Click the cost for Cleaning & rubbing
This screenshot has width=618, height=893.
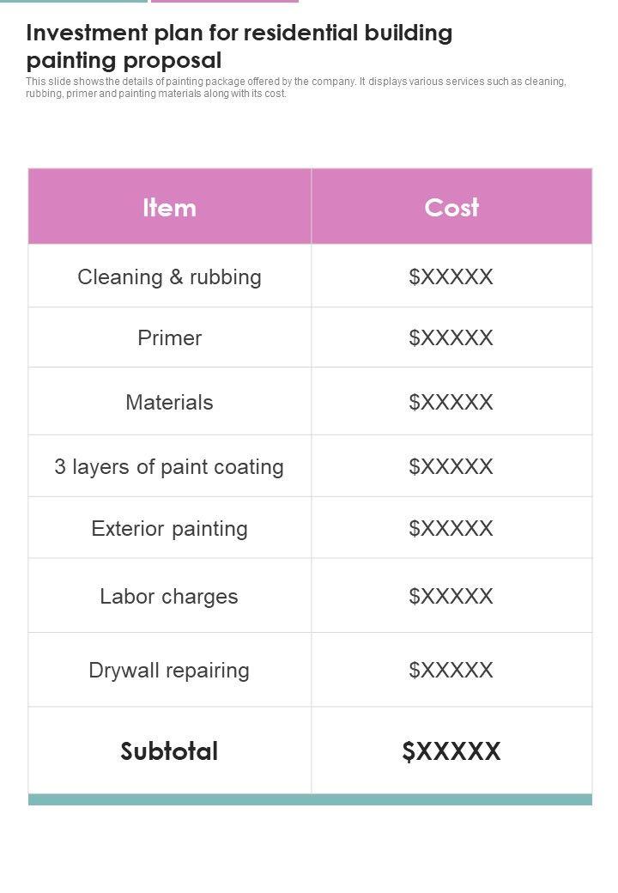pos(451,276)
